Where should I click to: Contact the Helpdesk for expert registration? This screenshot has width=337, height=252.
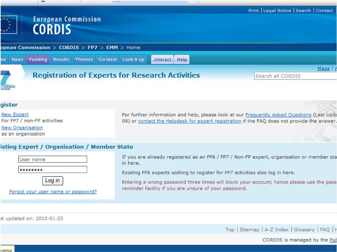(x=190, y=121)
